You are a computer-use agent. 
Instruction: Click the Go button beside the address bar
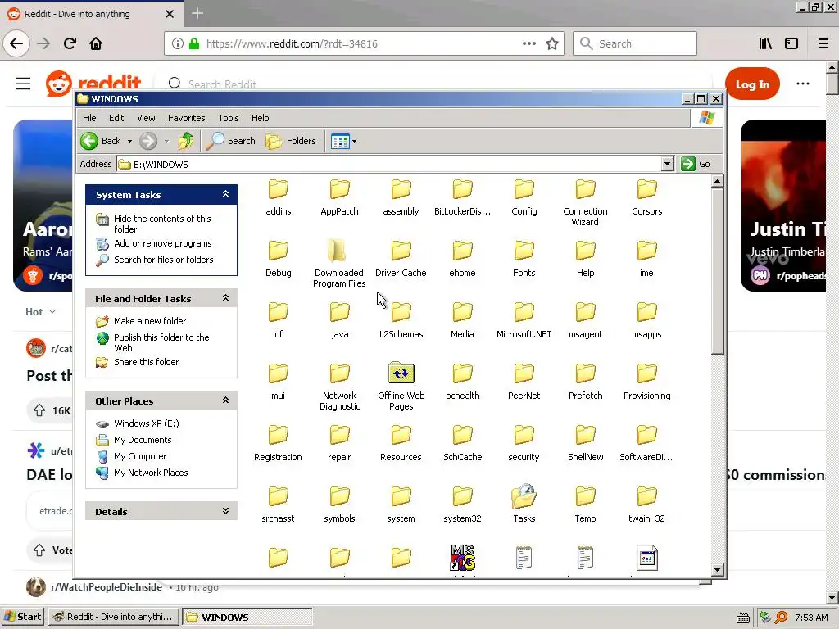pos(696,164)
